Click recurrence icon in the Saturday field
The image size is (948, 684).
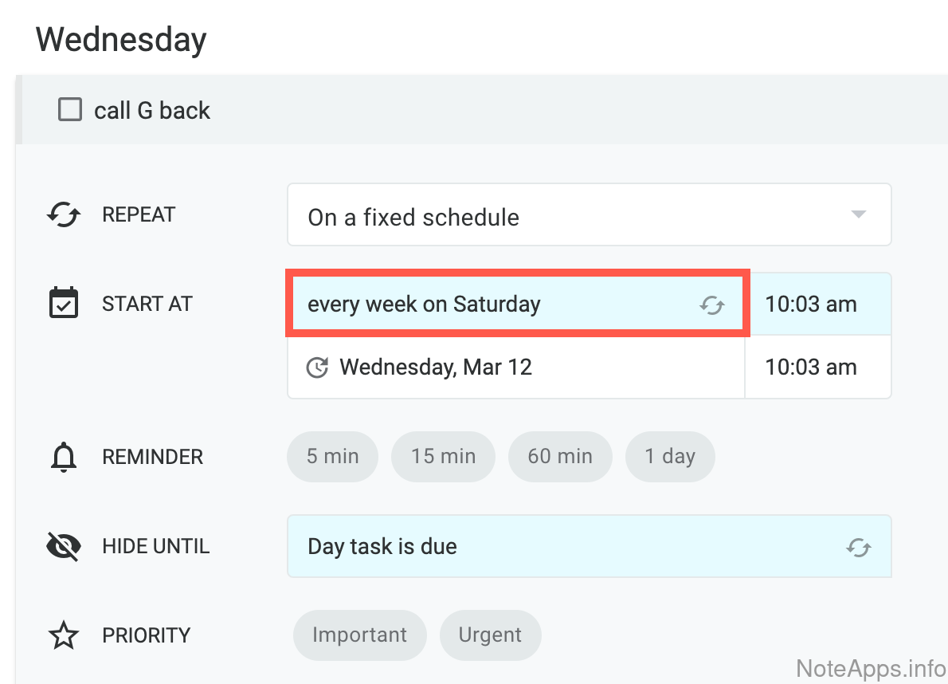click(711, 305)
